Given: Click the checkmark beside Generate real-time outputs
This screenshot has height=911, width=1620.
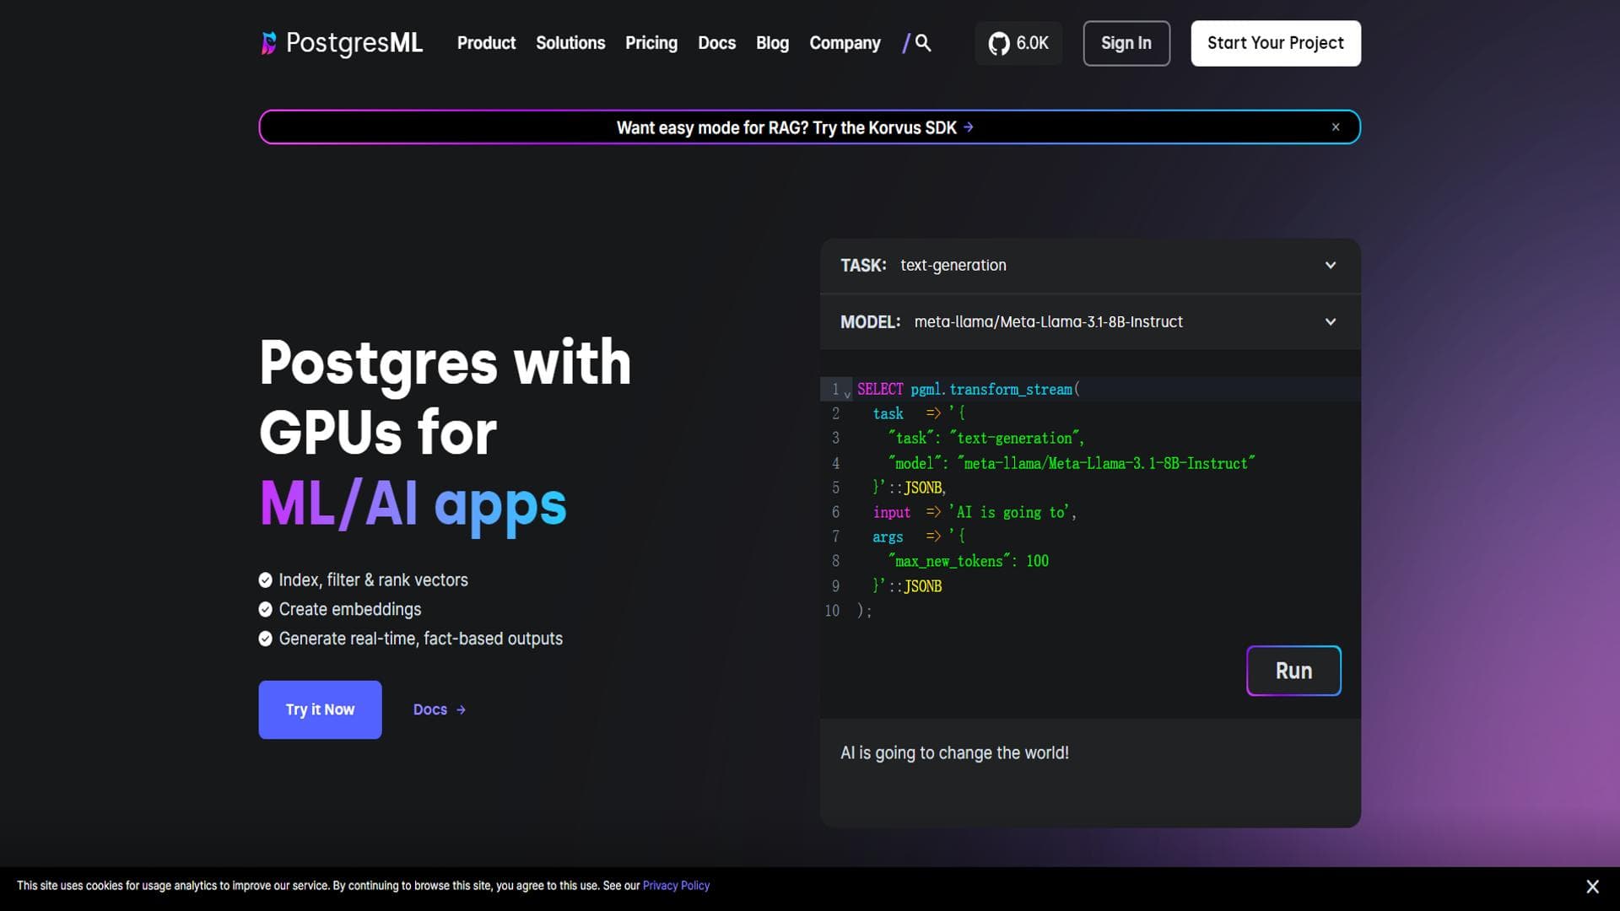Looking at the screenshot, I should [x=265, y=639].
